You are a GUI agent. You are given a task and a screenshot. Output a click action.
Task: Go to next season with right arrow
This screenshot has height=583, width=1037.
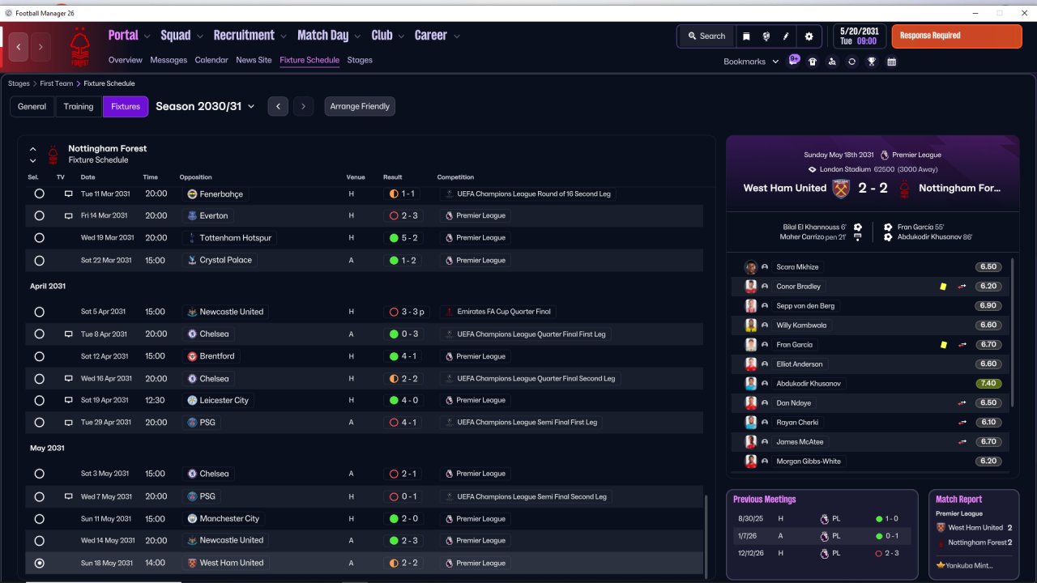303,106
